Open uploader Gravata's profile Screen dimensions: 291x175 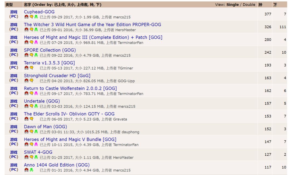(x=120, y=119)
